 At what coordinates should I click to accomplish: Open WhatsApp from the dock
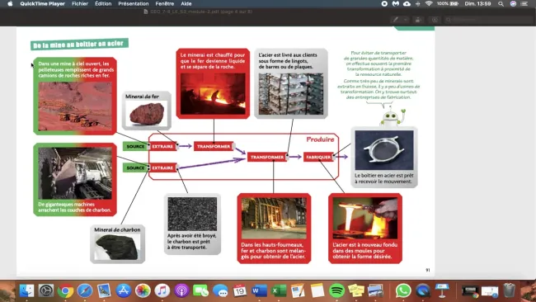tap(403, 290)
